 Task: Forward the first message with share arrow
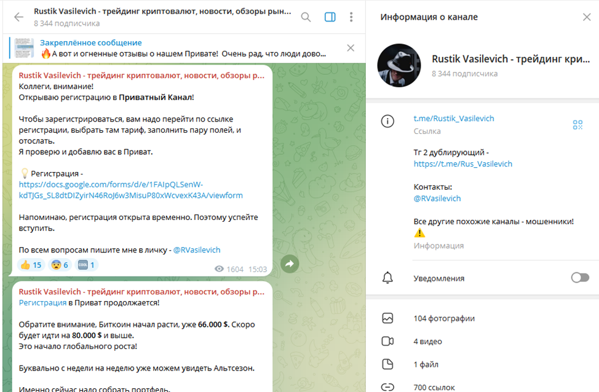coord(290,264)
